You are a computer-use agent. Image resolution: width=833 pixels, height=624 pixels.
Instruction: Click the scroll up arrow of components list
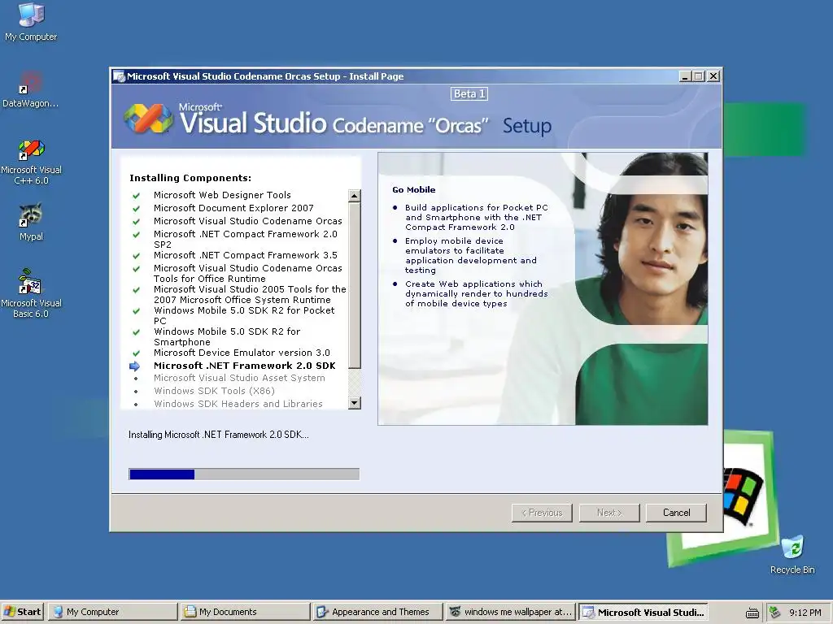click(355, 196)
